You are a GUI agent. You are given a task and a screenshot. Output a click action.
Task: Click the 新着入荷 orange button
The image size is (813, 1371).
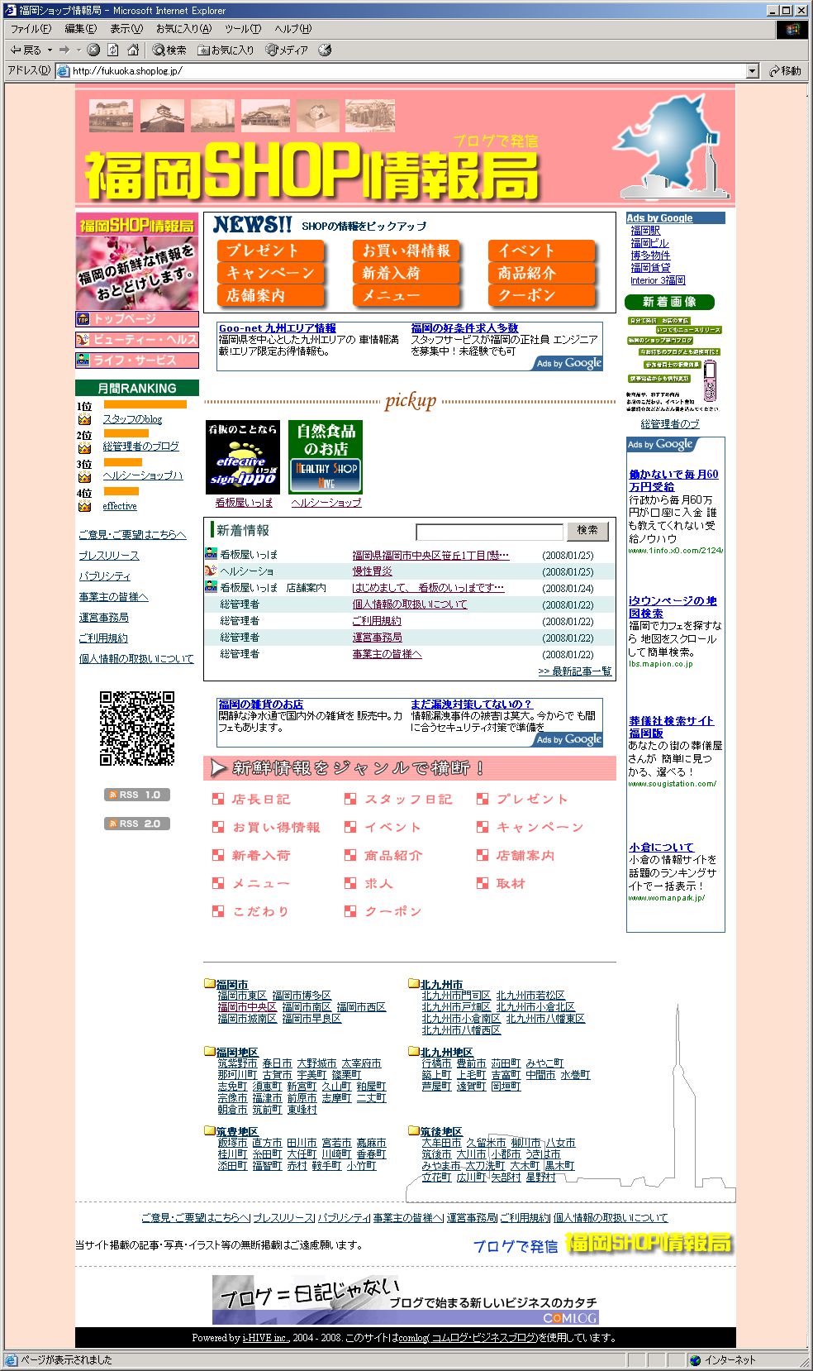(x=406, y=273)
